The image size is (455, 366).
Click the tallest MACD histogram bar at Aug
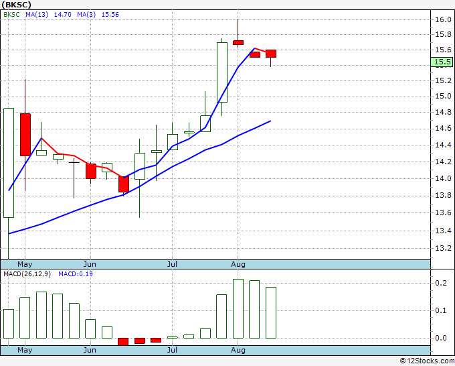pyautogui.click(x=238, y=309)
